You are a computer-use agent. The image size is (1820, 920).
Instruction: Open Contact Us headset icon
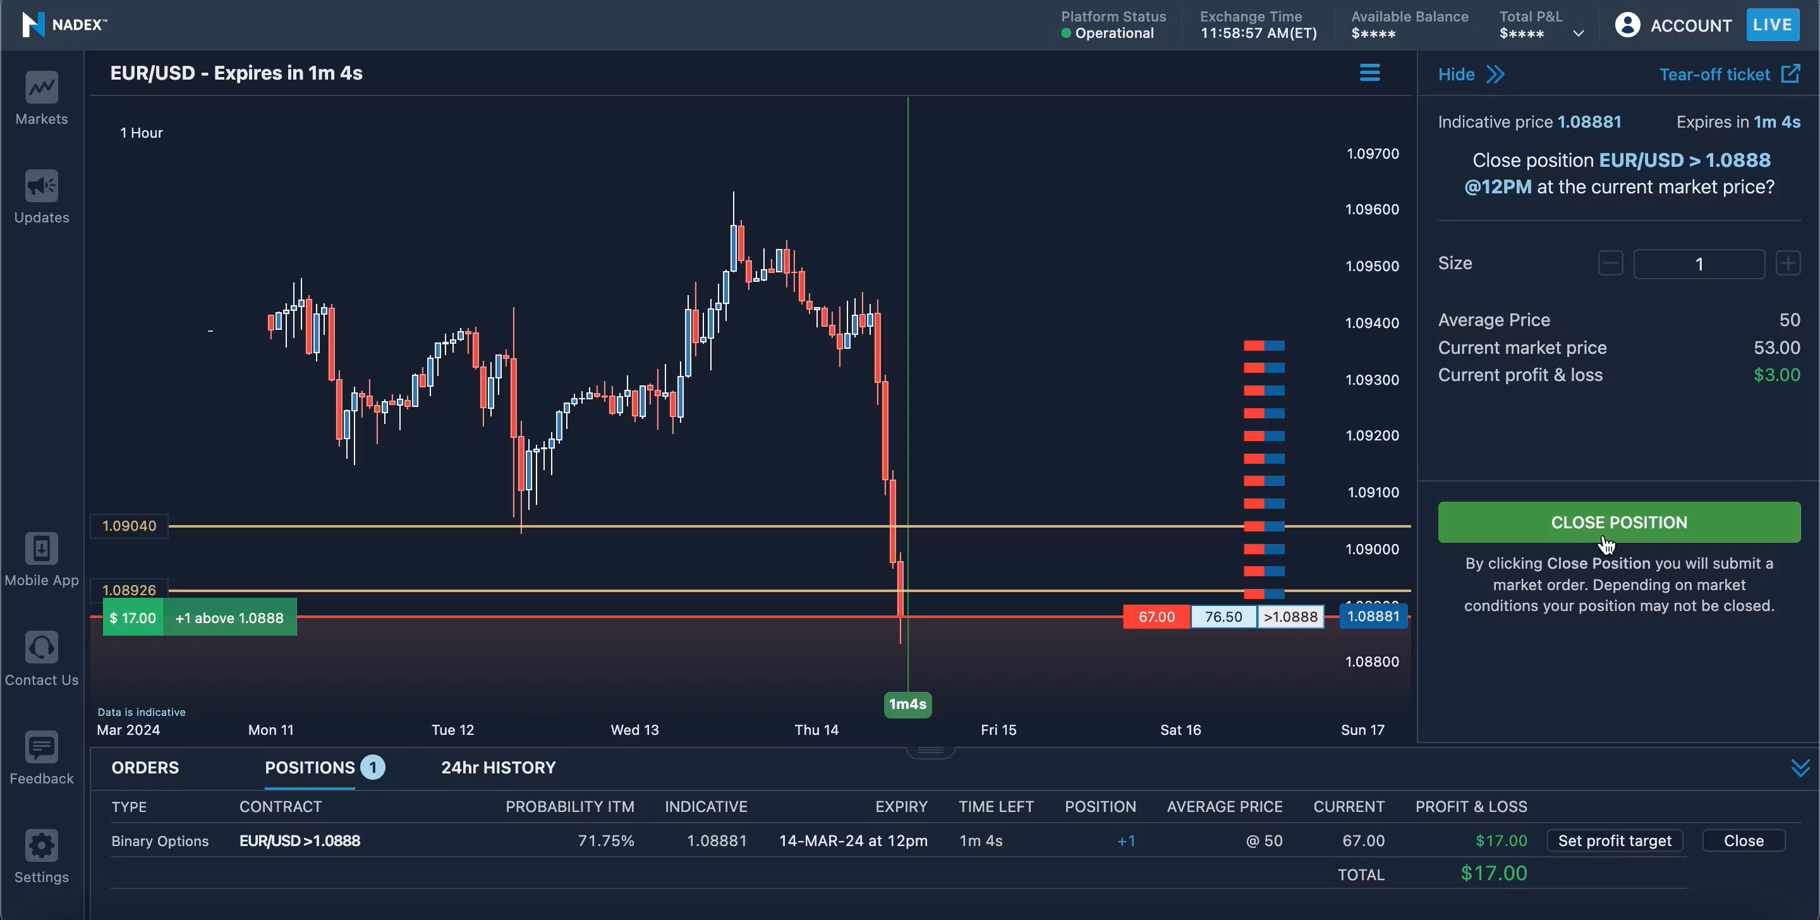42,647
